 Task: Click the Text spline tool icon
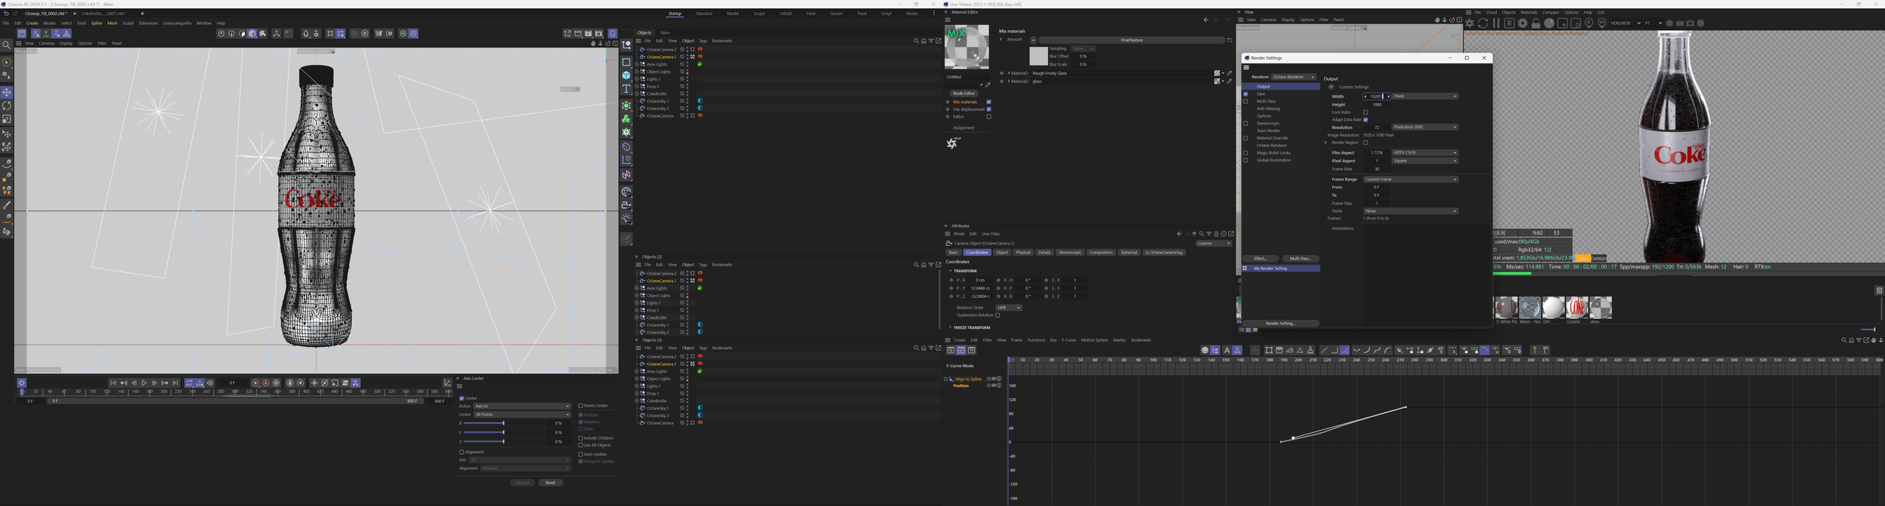pyautogui.click(x=627, y=89)
